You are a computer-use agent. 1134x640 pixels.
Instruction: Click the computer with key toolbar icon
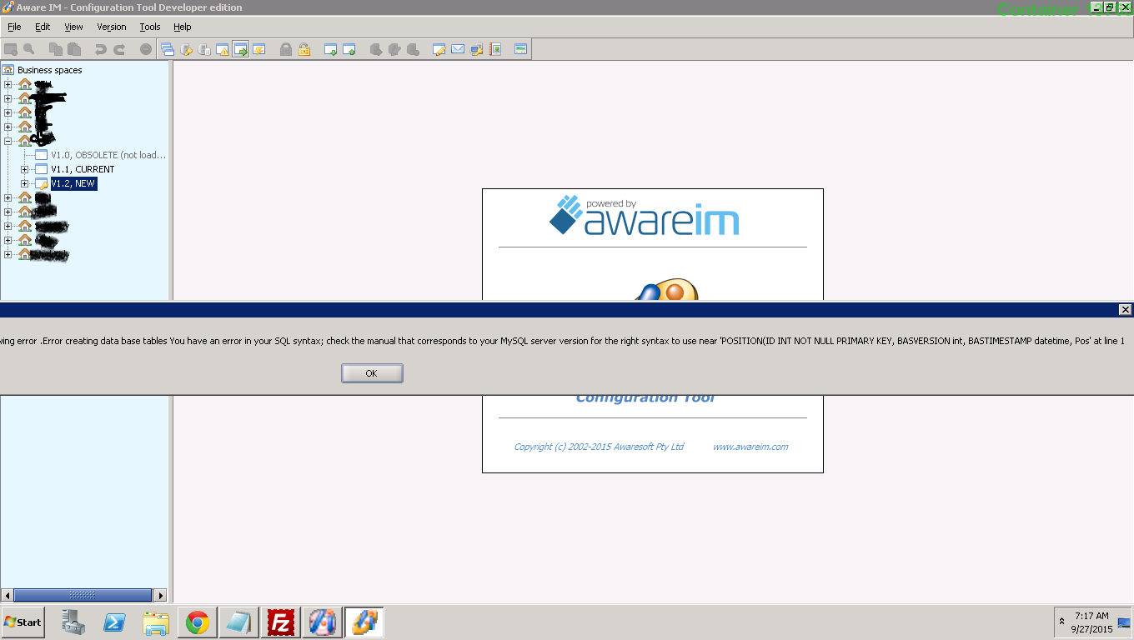coord(476,49)
